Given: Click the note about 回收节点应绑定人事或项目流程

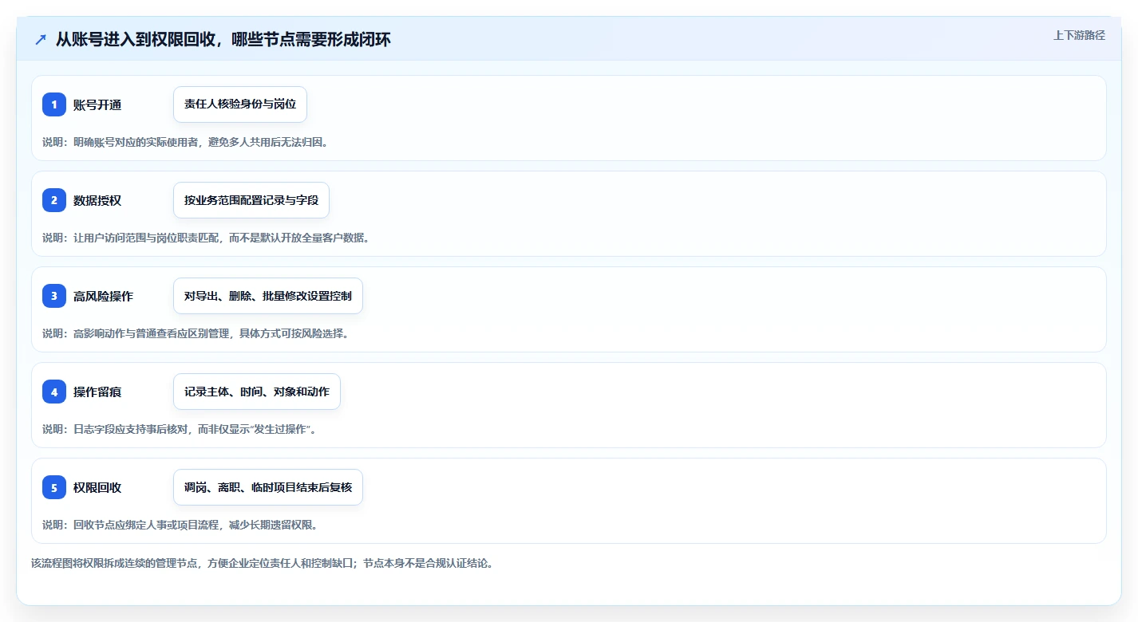Looking at the screenshot, I should point(180,525).
